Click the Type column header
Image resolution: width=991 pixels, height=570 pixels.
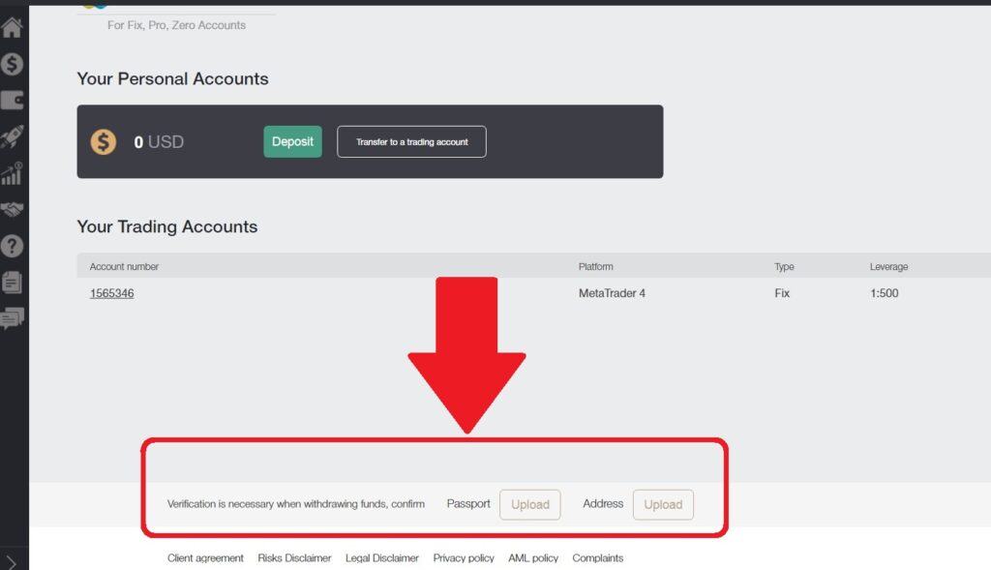point(784,267)
